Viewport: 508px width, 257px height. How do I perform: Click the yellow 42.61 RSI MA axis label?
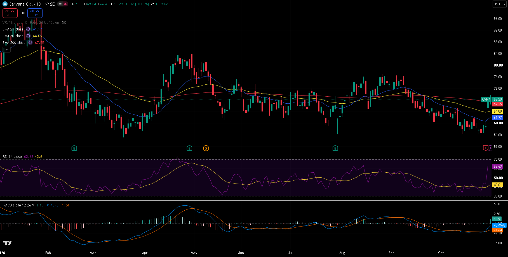498,185
